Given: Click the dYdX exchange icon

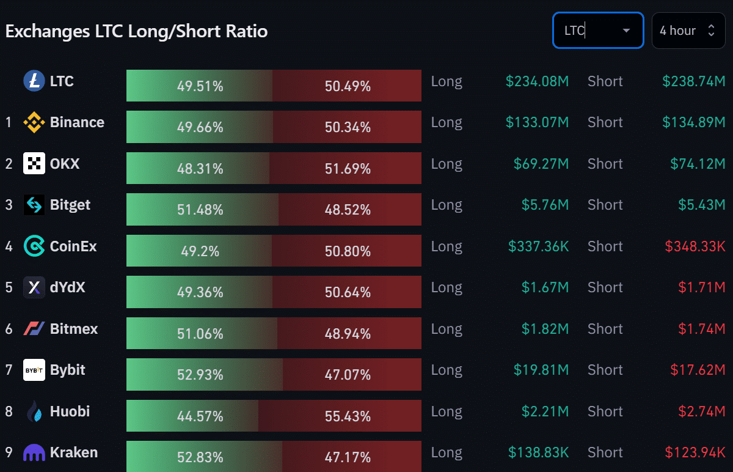Looking at the screenshot, I should tap(35, 287).
